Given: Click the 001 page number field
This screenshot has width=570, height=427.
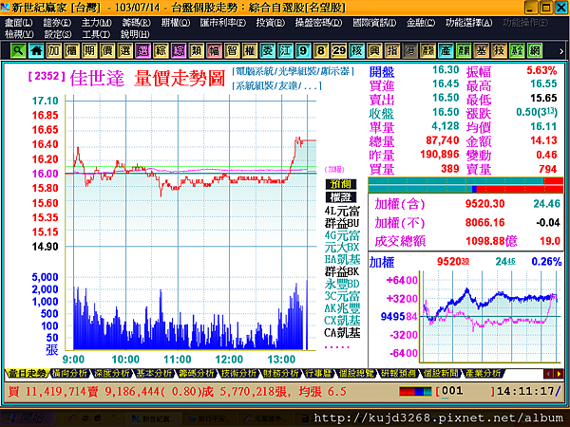Looking at the screenshot, I should point(465,391).
